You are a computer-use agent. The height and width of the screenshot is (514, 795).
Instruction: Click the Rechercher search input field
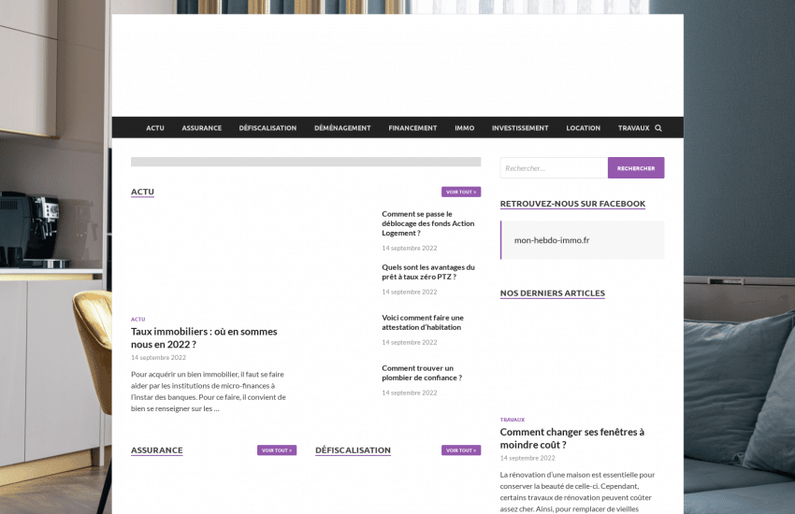(x=554, y=168)
